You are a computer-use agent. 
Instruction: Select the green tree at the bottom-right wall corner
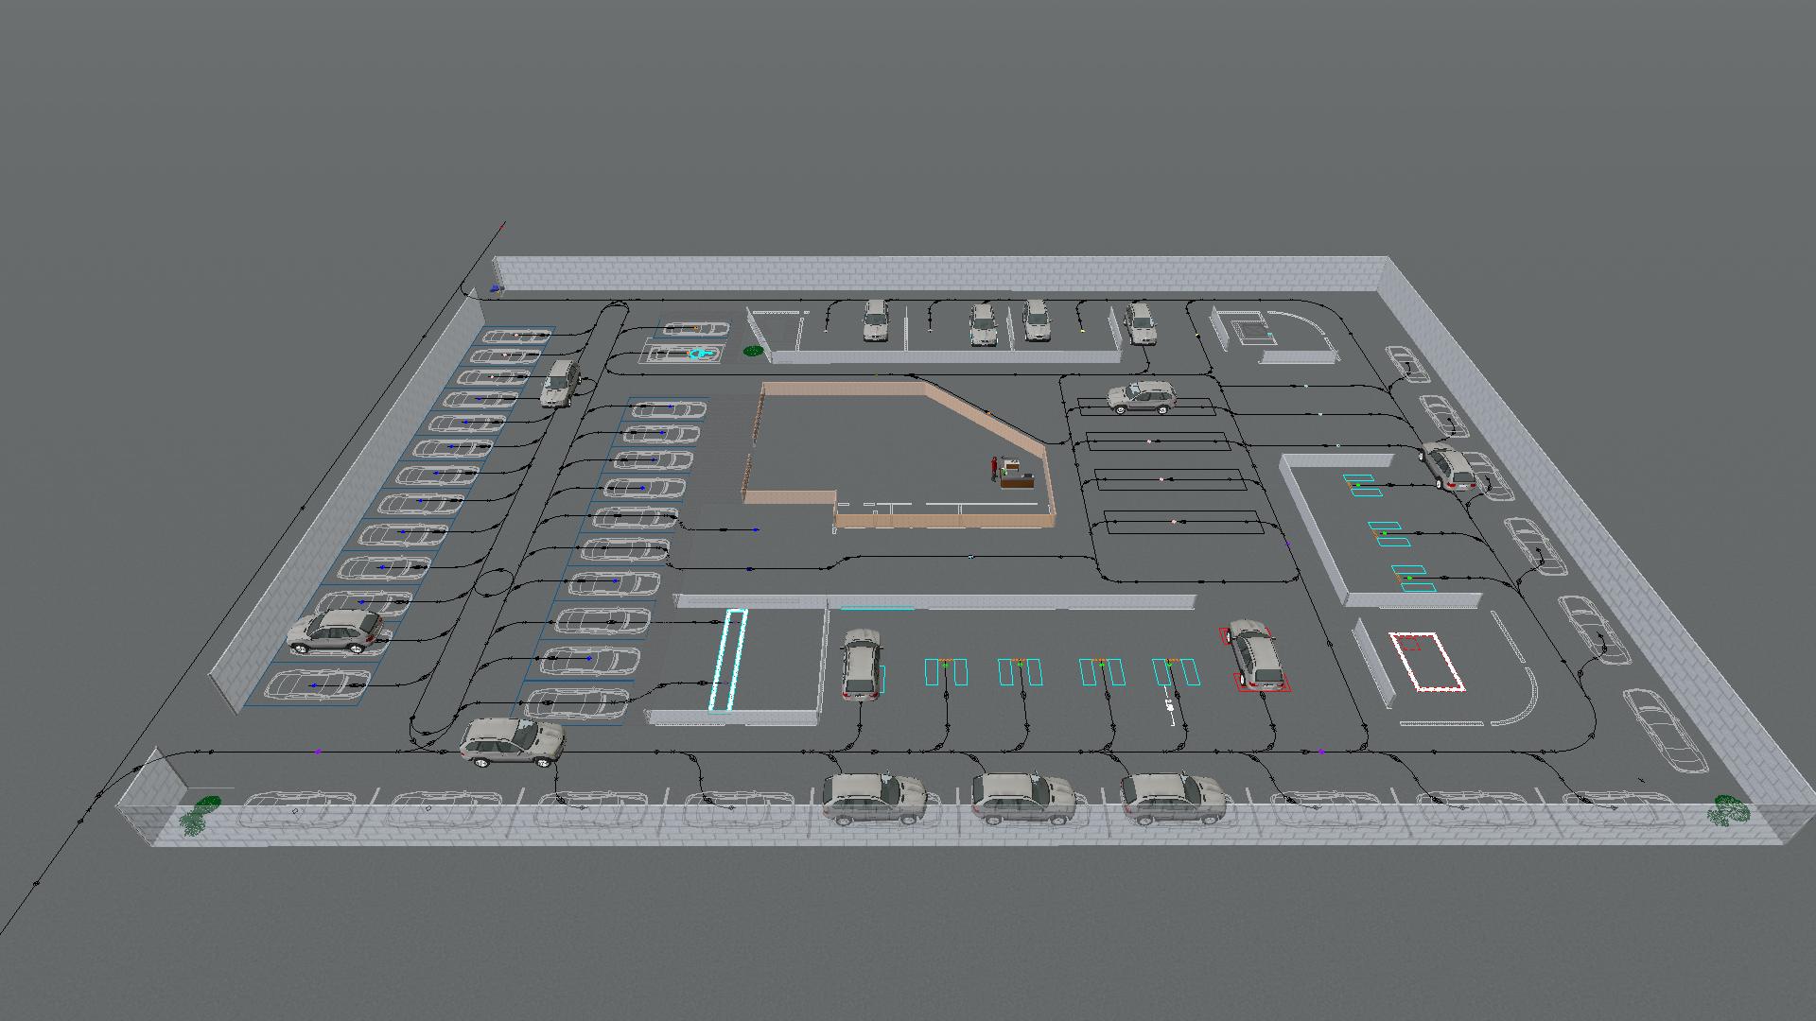(x=1728, y=810)
